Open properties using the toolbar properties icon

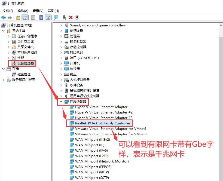(x=32, y=17)
